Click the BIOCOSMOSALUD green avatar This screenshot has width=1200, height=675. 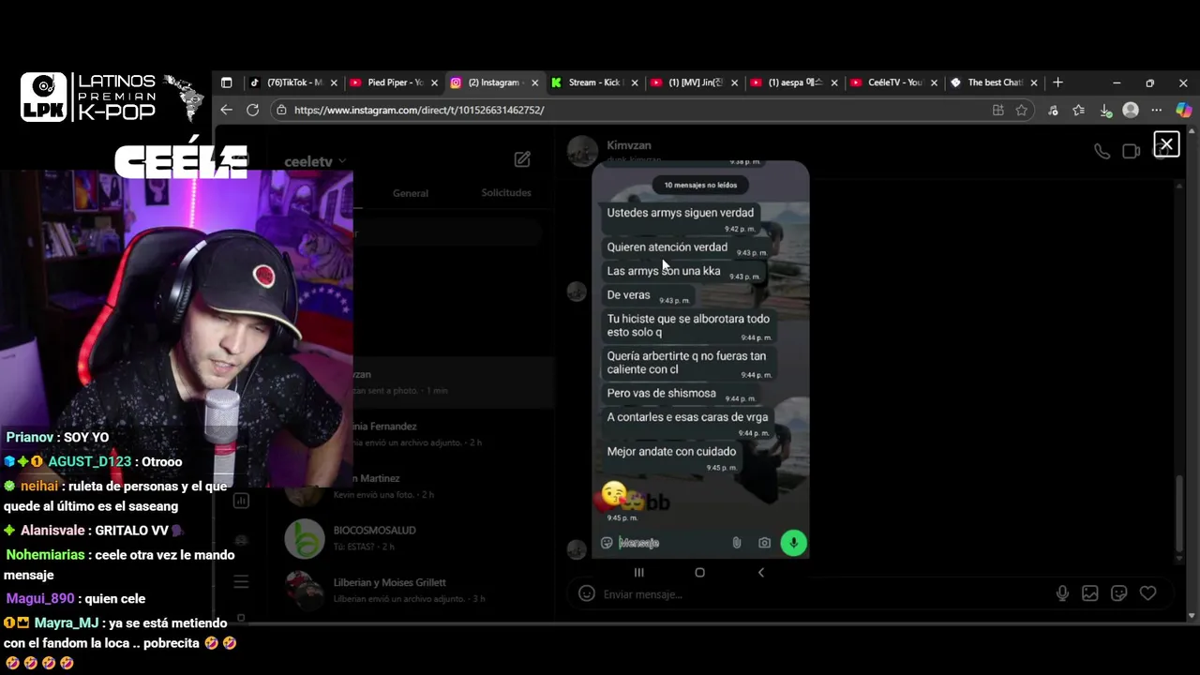point(305,538)
